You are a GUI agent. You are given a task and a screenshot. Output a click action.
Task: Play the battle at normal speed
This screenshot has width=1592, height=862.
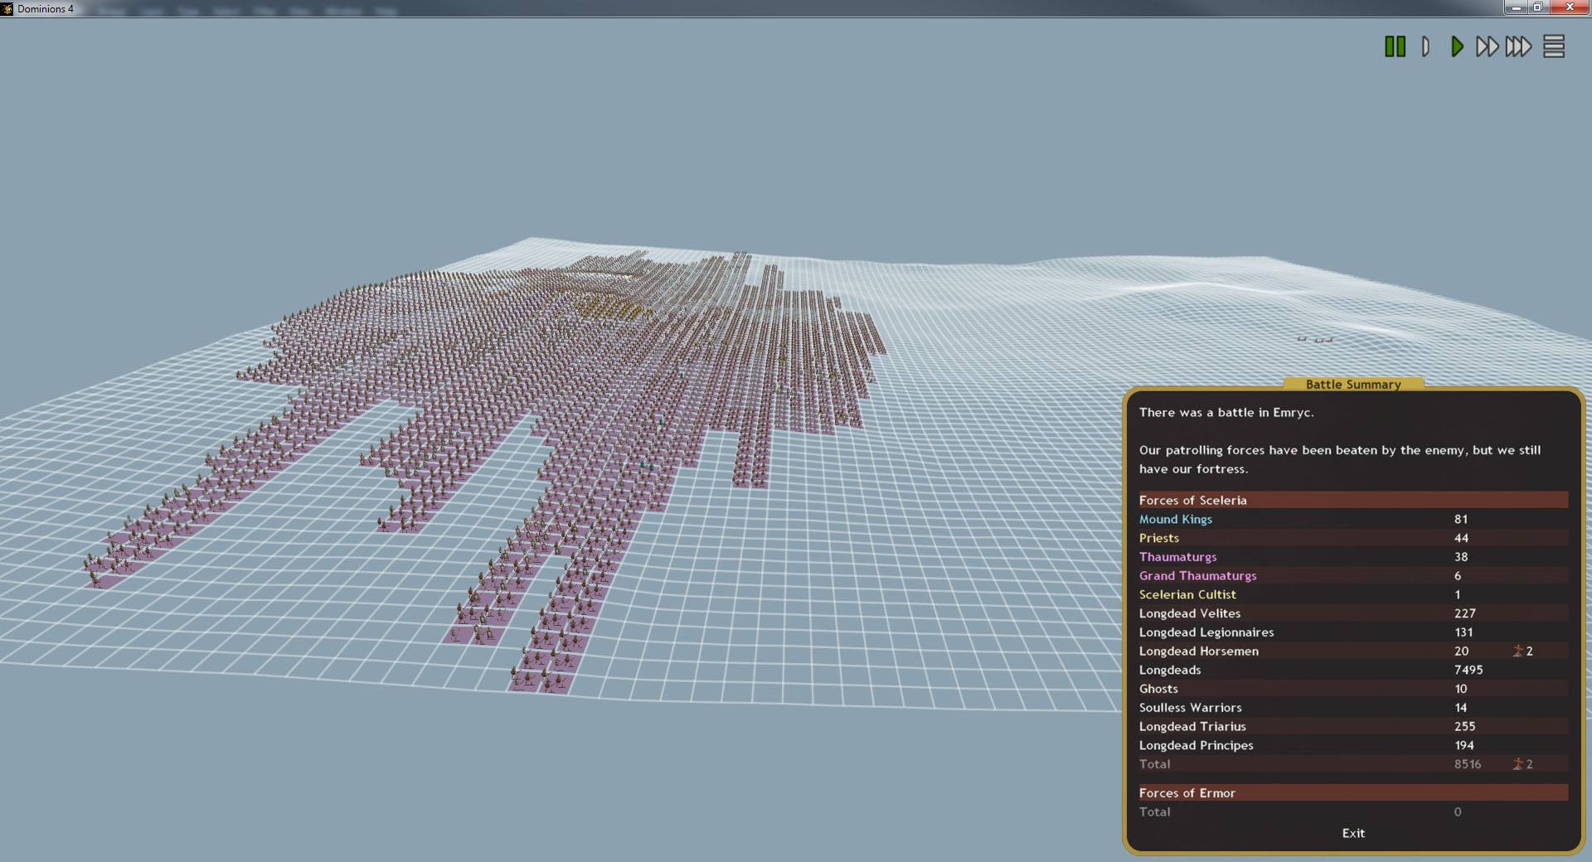coord(1457,46)
